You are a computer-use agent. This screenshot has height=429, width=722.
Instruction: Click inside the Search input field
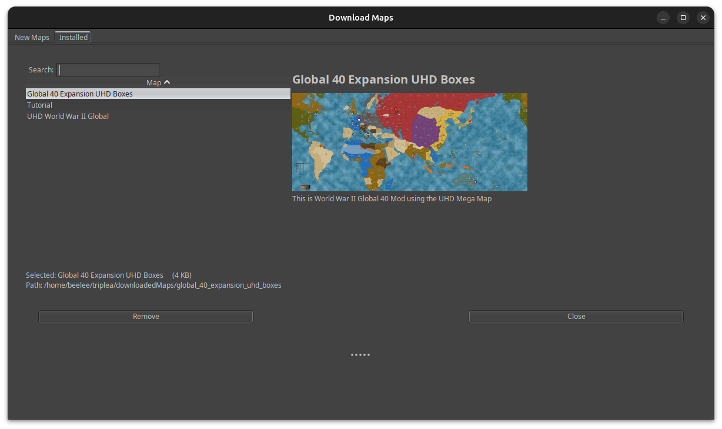(108, 69)
